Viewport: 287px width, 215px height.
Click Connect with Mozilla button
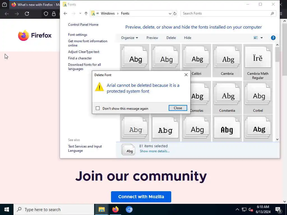click(141, 197)
